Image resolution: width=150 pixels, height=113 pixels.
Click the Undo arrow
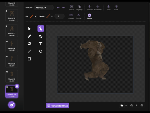coord(58,8)
